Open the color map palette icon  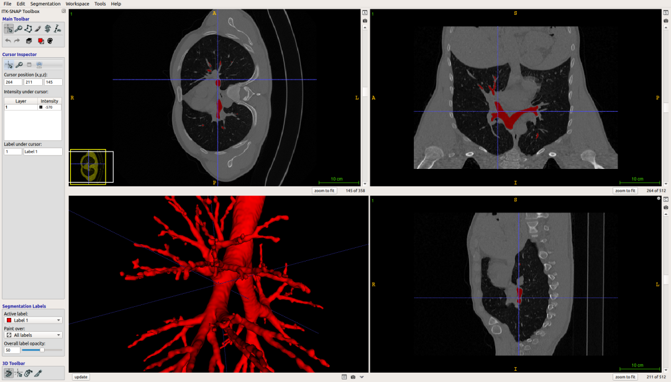pos(50,41)
